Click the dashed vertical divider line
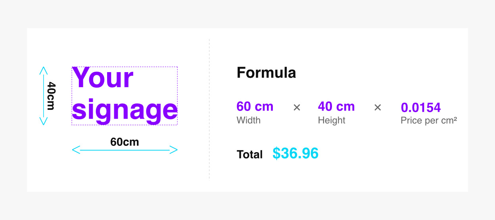The height and width of the screenshot is (220, 495). [209, 109]
